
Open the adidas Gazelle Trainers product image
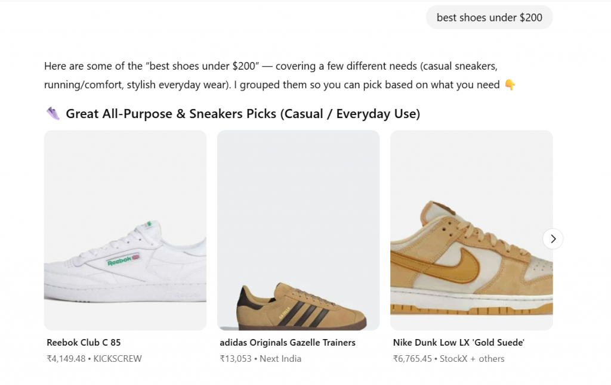pos(298,230)
